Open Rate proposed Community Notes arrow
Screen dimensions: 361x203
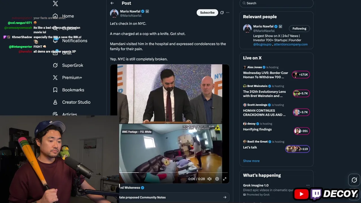coord(225,197)
